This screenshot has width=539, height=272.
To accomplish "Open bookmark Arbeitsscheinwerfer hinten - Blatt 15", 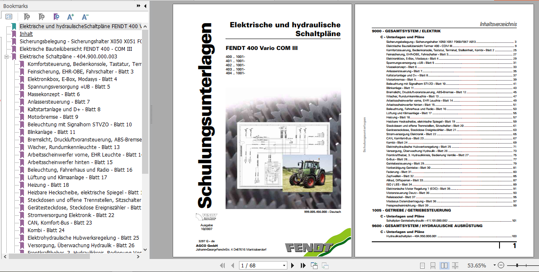I will click(x=70, y=162).
